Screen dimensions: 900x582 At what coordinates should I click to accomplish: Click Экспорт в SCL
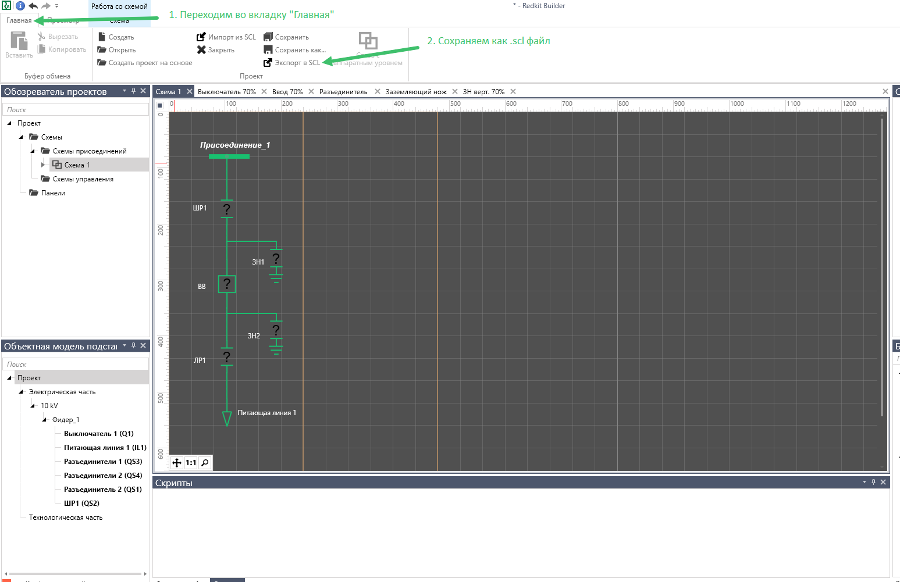292,63
